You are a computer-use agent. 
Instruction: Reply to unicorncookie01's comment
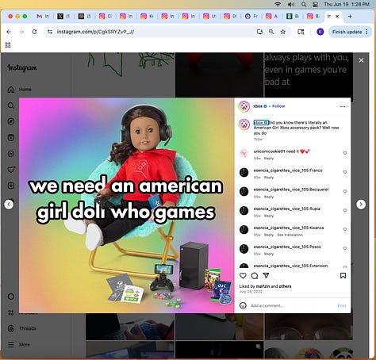(x=269, y=159)
